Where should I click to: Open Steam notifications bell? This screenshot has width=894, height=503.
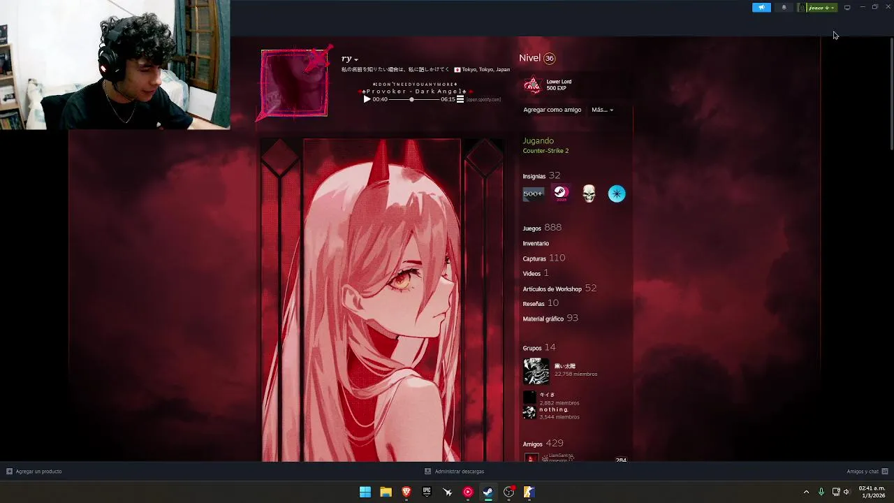pos(784,8)
